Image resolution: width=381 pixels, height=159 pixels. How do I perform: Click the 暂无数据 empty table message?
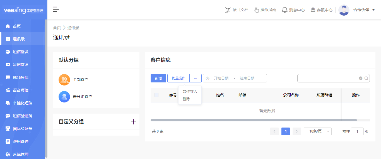(x=267, y=111)
